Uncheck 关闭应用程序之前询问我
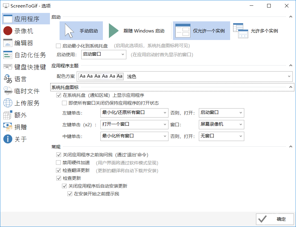This screenshot has height=227, width=296. click(x=59, y=155)
